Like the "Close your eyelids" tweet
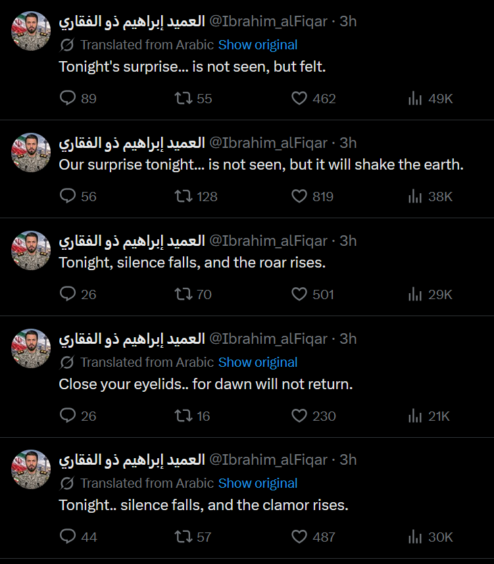The image size is (494, 564). click(x=299, y=416)
